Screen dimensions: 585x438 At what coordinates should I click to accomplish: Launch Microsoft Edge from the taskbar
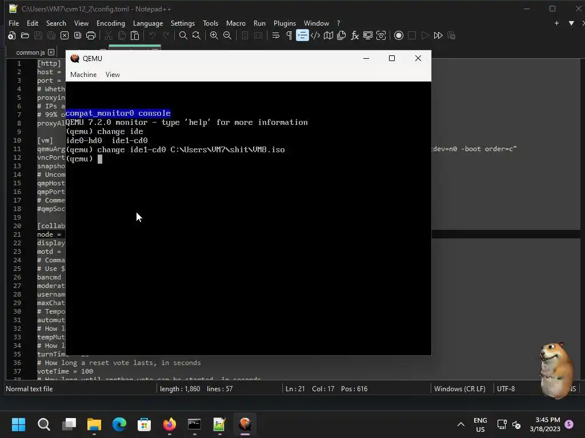point(119,424)
